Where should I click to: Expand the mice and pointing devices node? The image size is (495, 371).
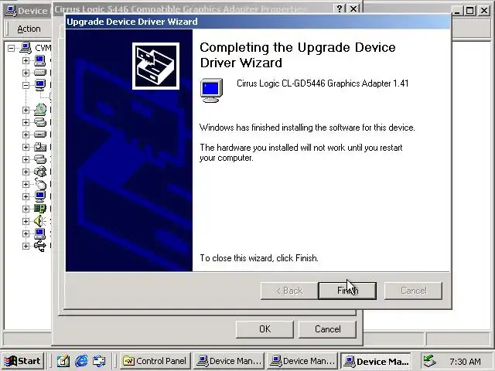pos(26,184)
